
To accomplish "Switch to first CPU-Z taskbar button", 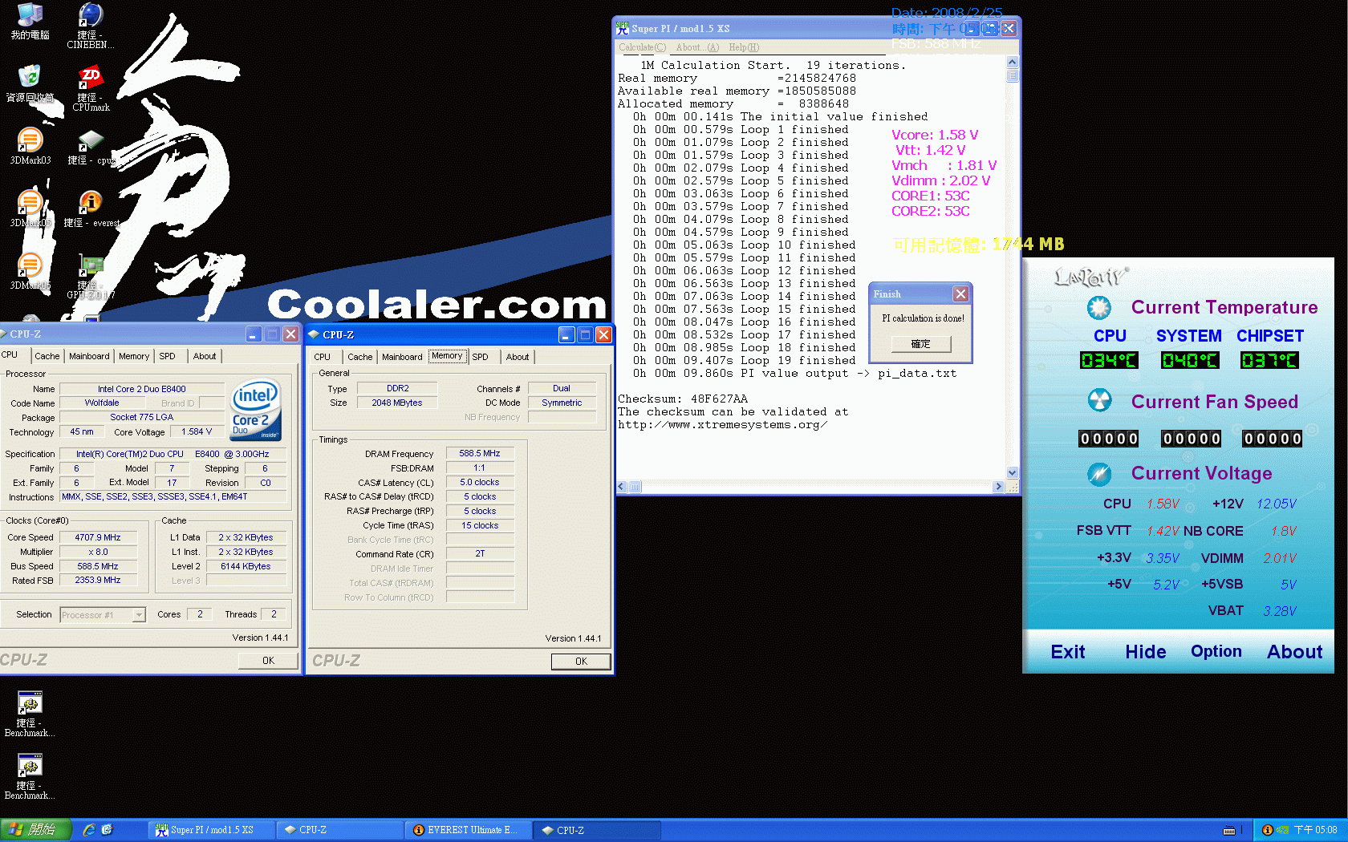I will coord(340,830).
